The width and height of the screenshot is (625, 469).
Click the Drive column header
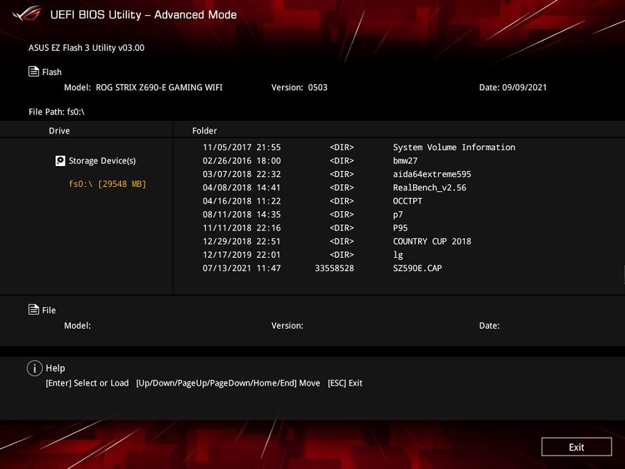click(x=59, y=131)
